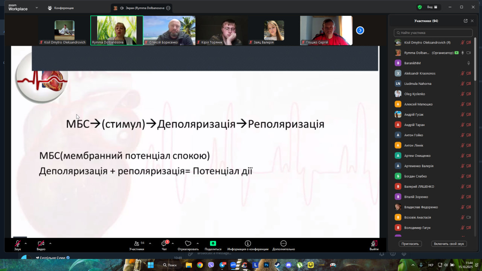Image resolution: width=482 pixels, height=271 pixels.
Task: Click the Включить свой звук button
Action: 449,244
